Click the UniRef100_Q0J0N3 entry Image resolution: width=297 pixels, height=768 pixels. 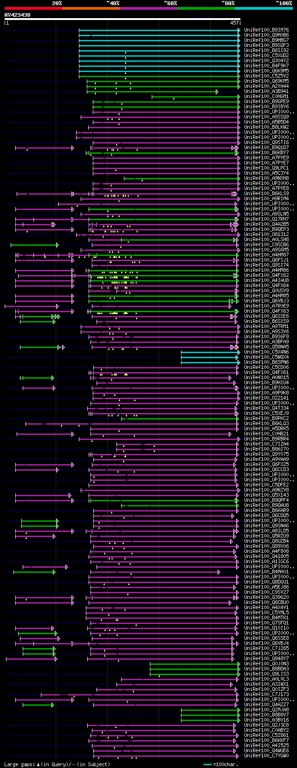click(x=266, y=664)
